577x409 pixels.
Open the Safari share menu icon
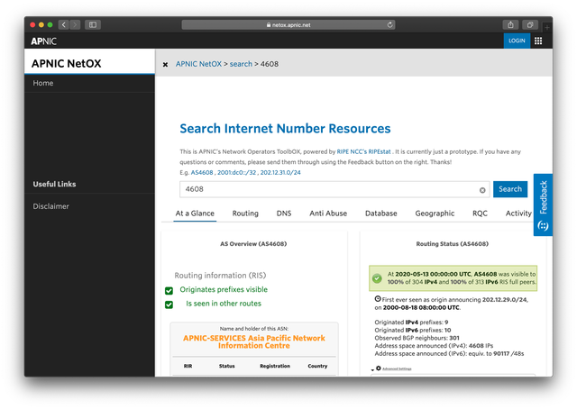tap(510, 24)
